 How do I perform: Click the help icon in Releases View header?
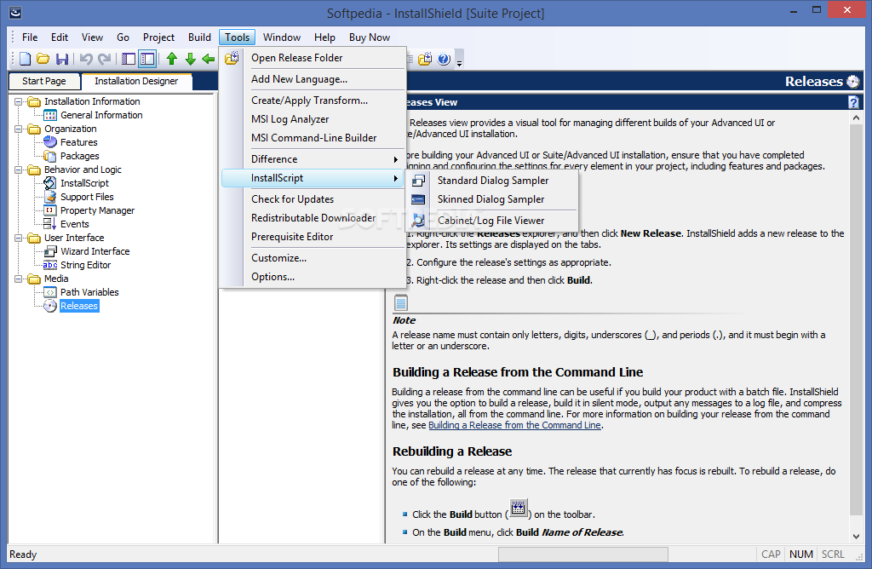pyautogui.click(x=853, y=101)
